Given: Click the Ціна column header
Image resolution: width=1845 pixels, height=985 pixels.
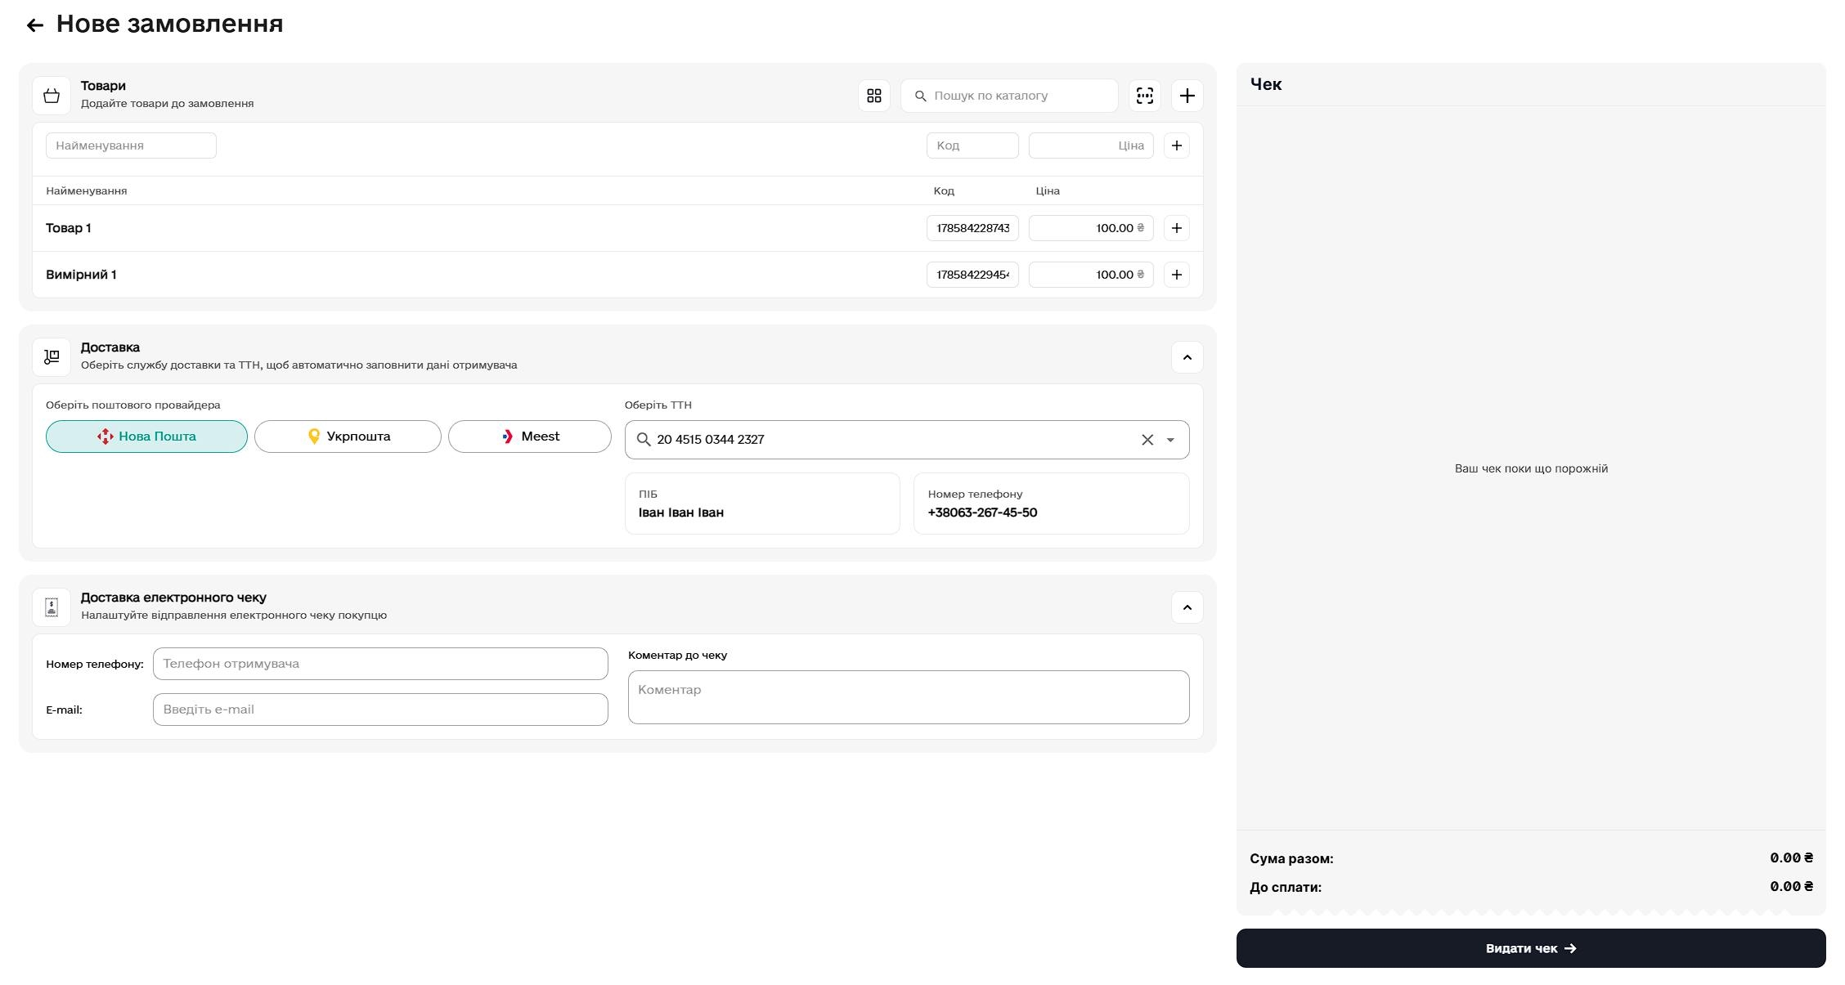Looking at the screenshot, I should [1048, 190].
